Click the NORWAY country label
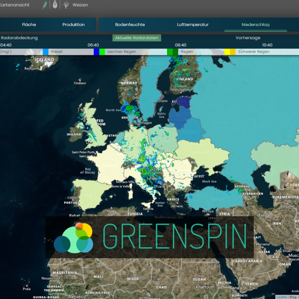Viewport: 299px width, 299px height. tap(129, 83)
